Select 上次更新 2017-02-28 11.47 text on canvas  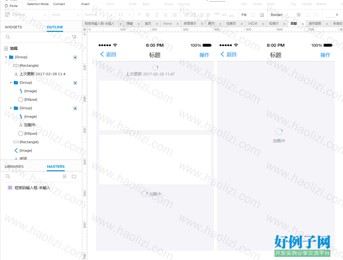[x=150, y=74]
